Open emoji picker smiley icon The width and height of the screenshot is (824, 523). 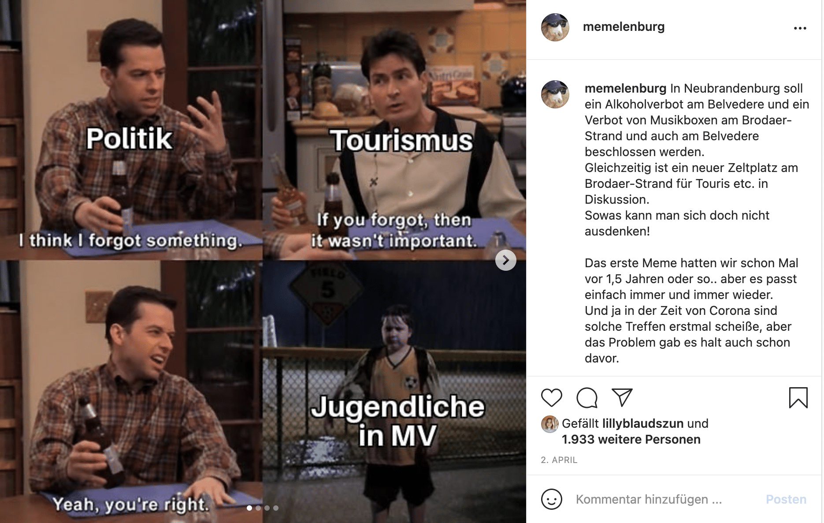551,499
